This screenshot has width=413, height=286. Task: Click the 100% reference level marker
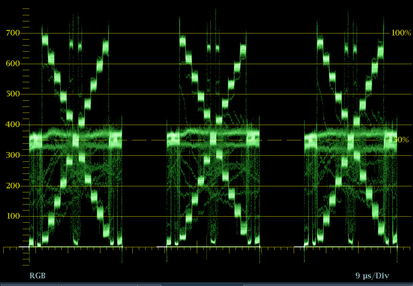coord(400,33)
